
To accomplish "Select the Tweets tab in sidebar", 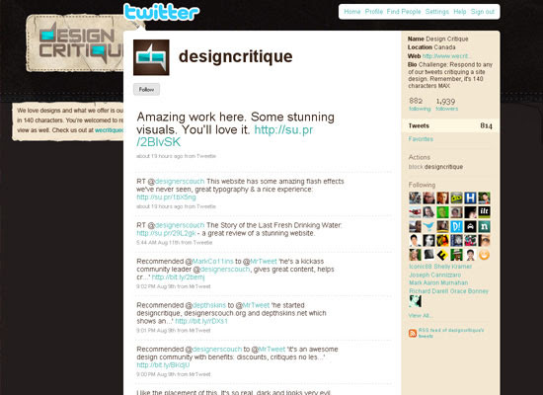I will (x=450, y=125).
